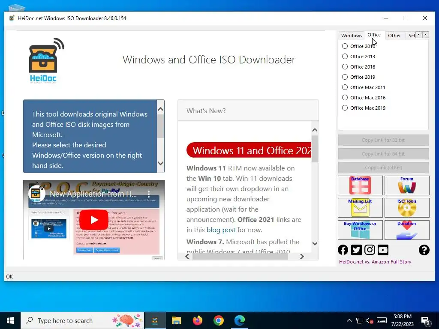The width and height of the screenshot is (439, 329).
Task: Click the blue info box scroll-up arrow
Action: tap(160, 109)
